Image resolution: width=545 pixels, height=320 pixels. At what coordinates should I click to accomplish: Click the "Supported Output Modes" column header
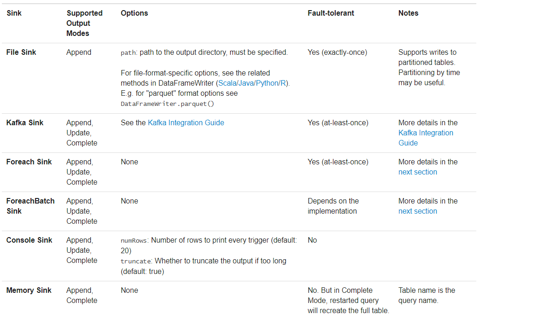(x=84, y=23)
